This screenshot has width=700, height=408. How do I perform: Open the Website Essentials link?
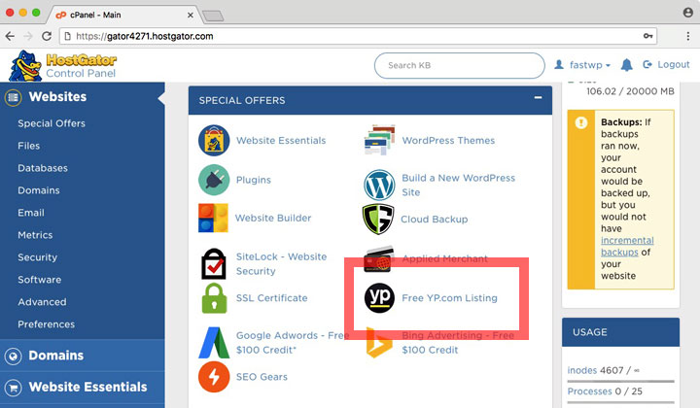click(281, 141)
